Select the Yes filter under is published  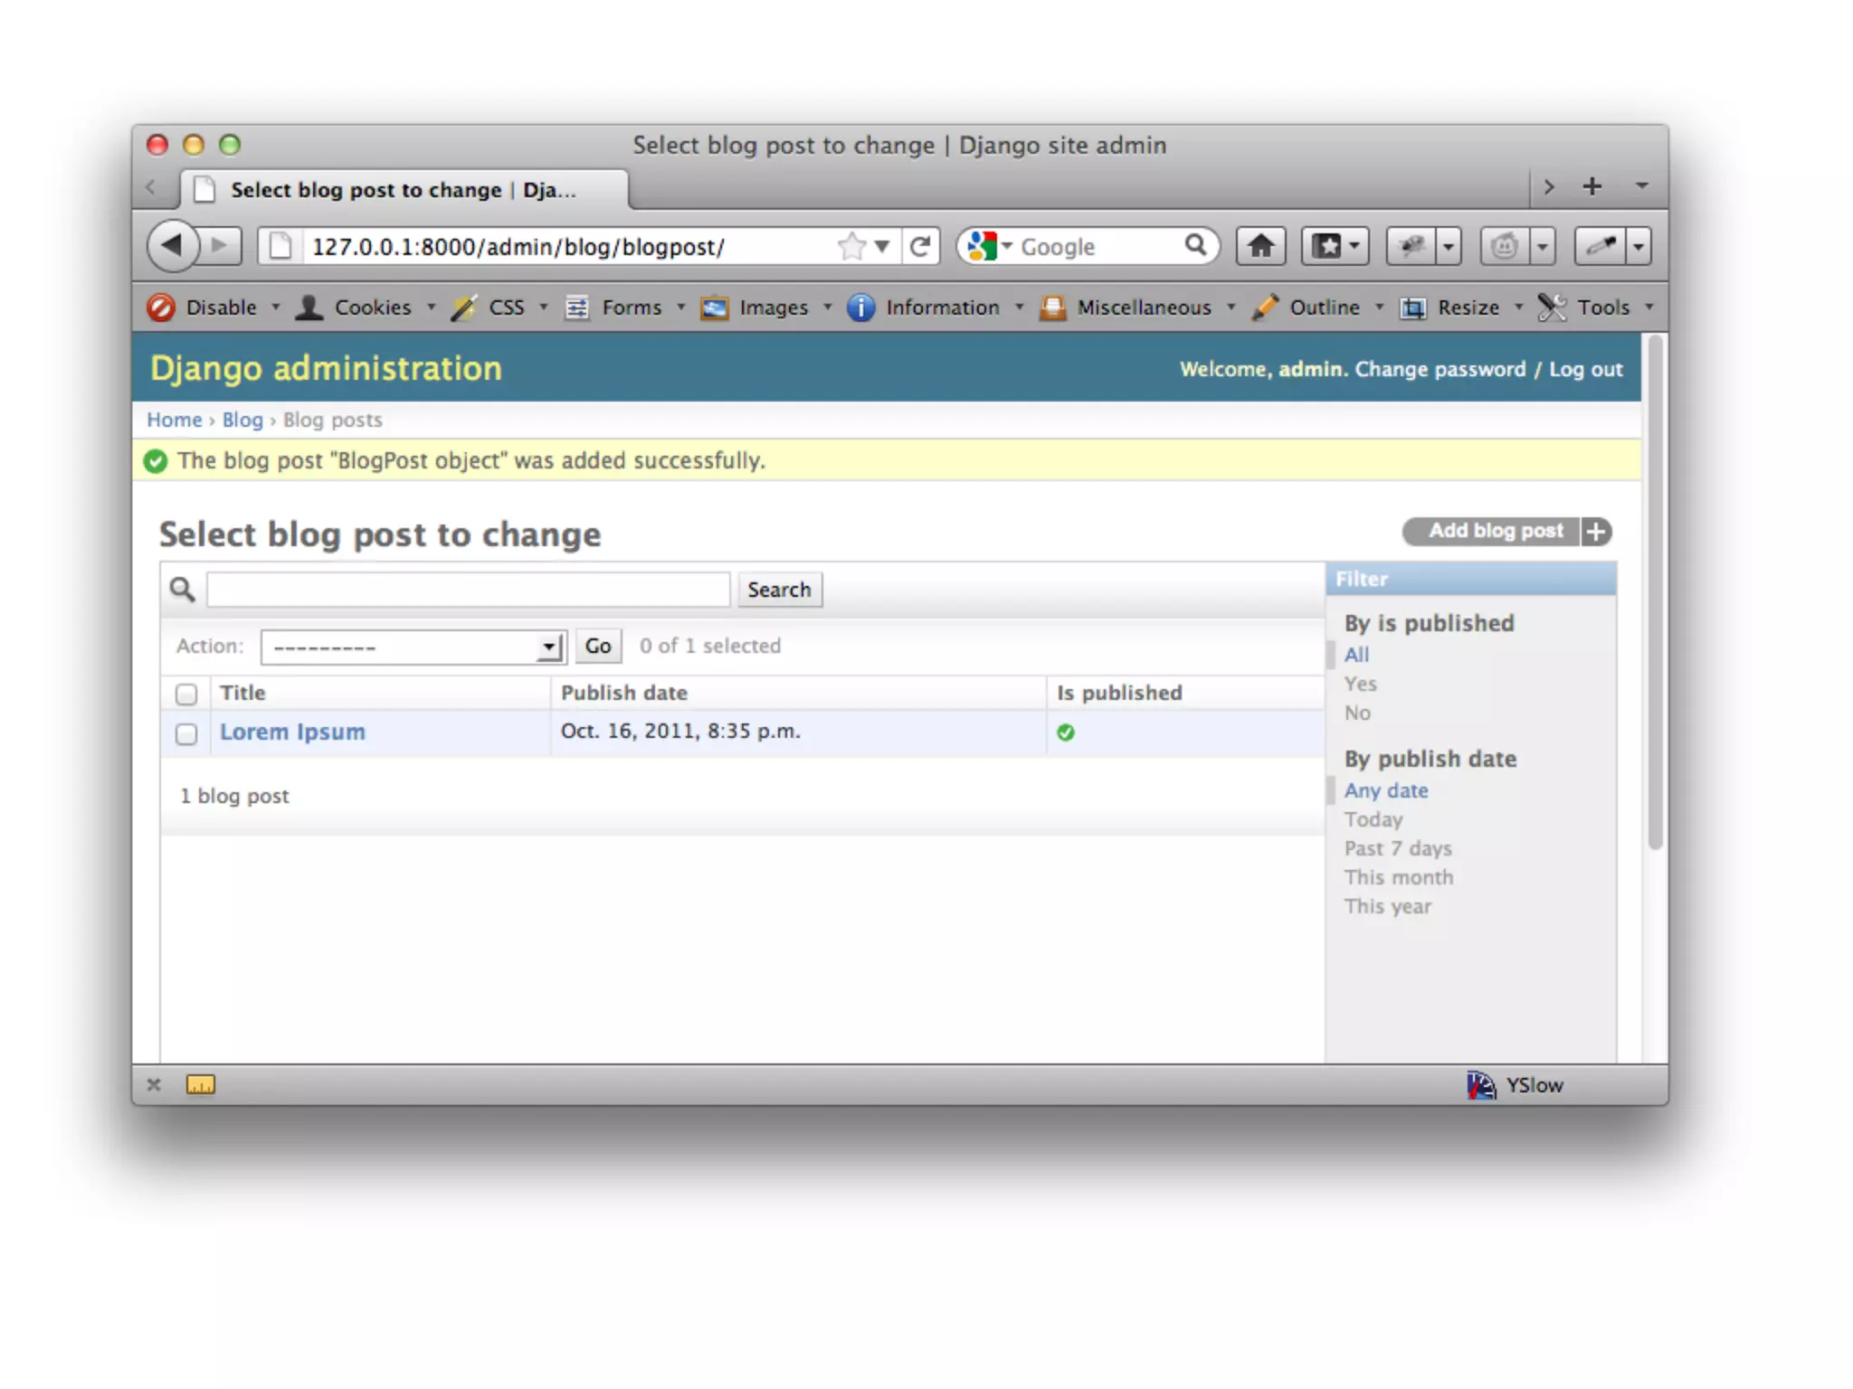coord(1360,684)
